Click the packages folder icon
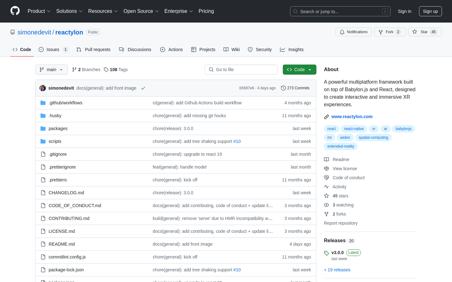 point(43,128)
